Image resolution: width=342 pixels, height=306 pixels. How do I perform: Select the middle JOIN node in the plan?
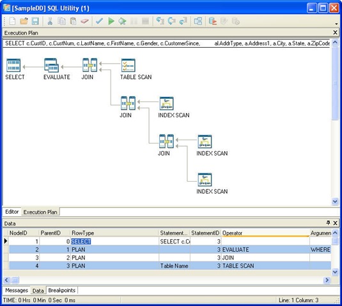[128, 103]
